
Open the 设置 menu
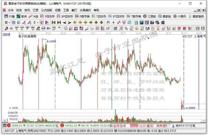pyautogui.click(x=58, y=10)
